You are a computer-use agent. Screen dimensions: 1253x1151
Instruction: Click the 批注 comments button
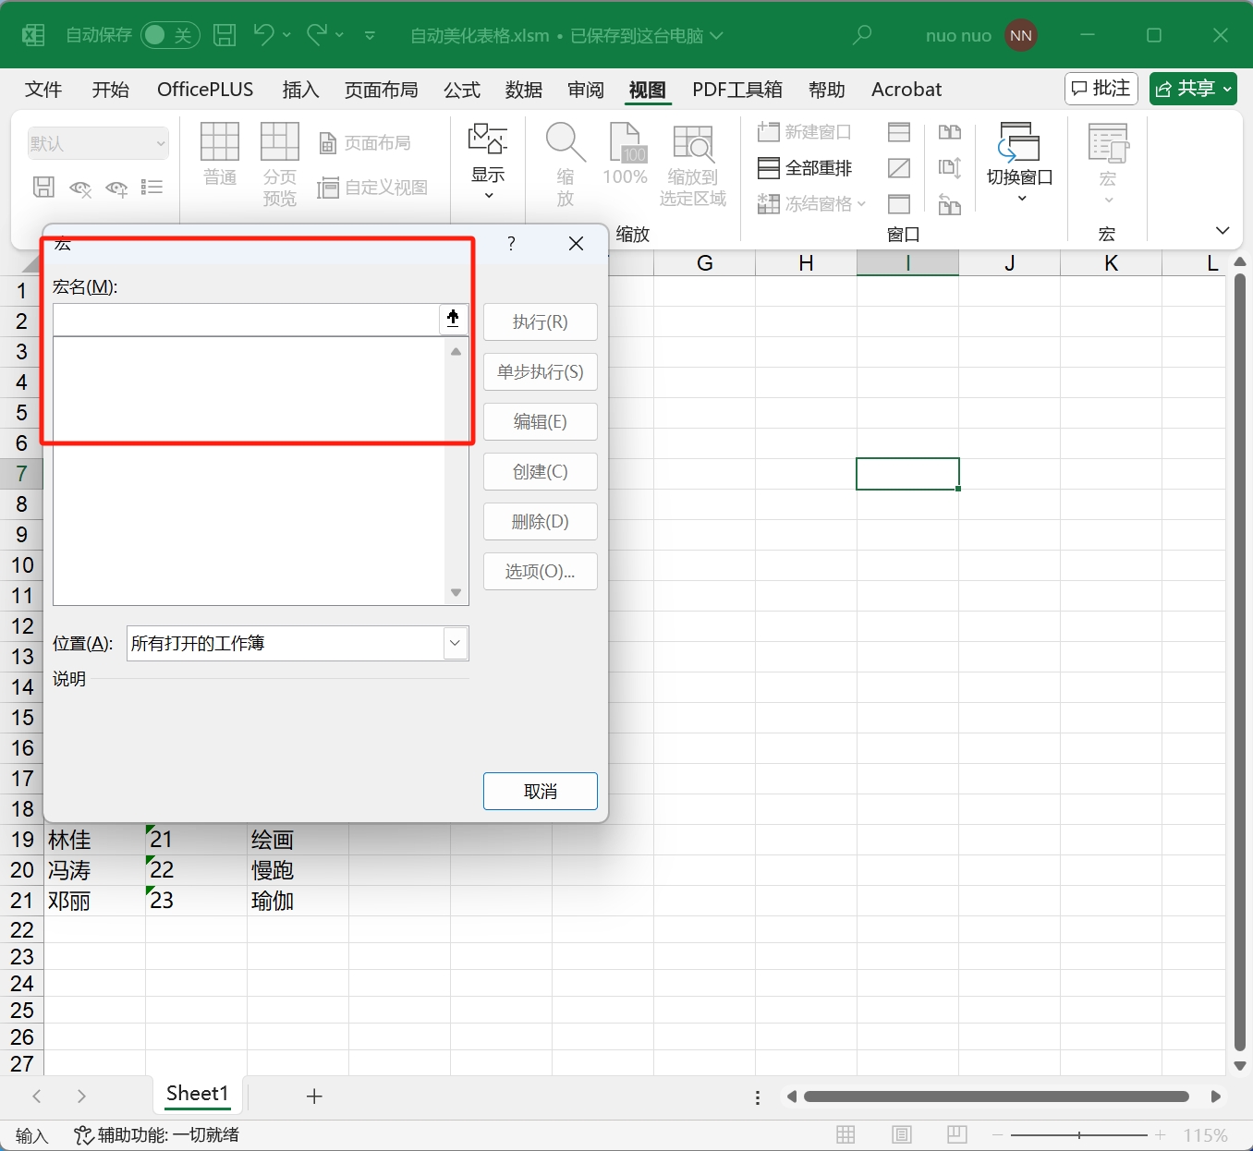(1101, 89)
